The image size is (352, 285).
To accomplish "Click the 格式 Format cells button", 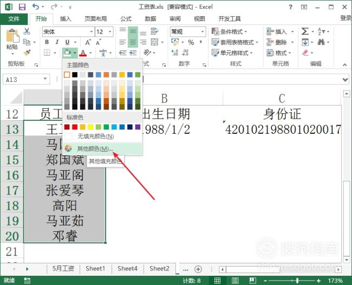I will 279,53.
